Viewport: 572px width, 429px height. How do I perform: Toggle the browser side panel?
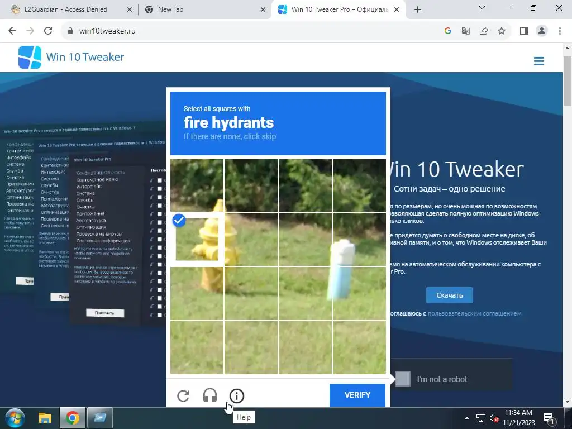click(524, 31)
